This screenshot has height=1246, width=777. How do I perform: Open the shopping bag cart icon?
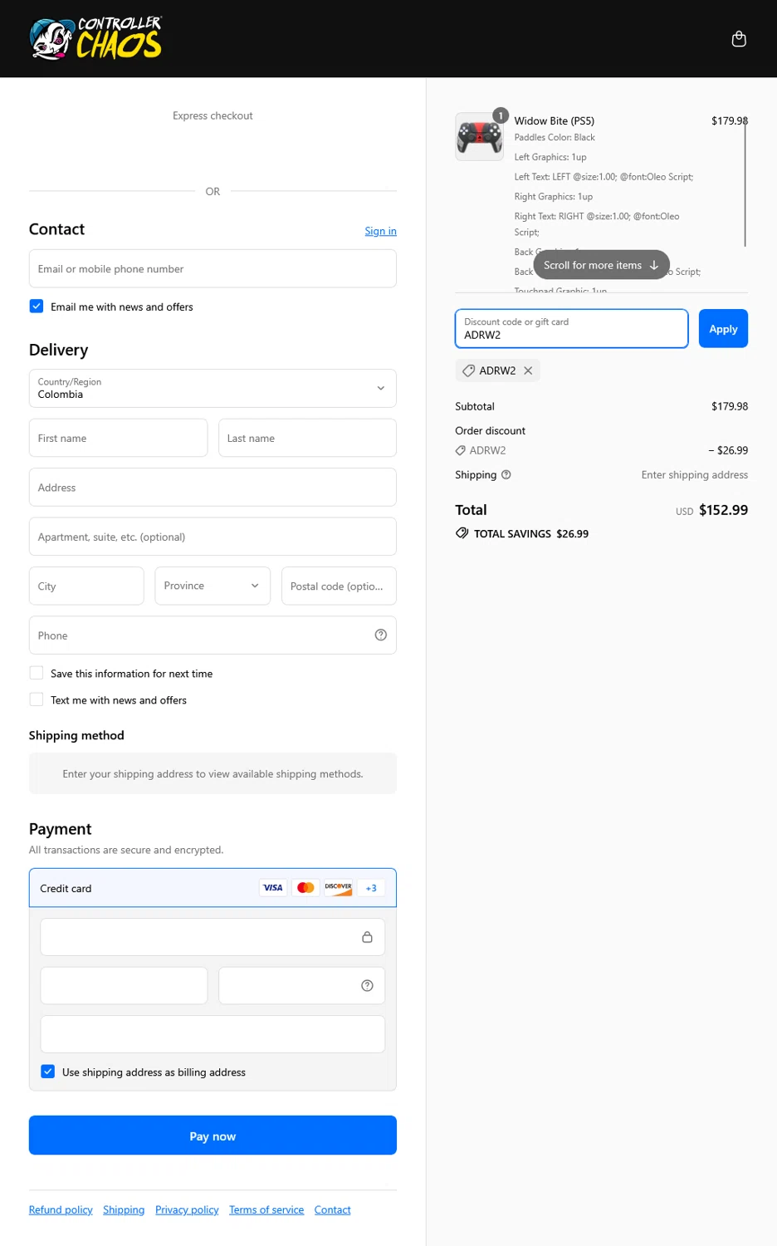pyautogui.click(x=739, y=39)
